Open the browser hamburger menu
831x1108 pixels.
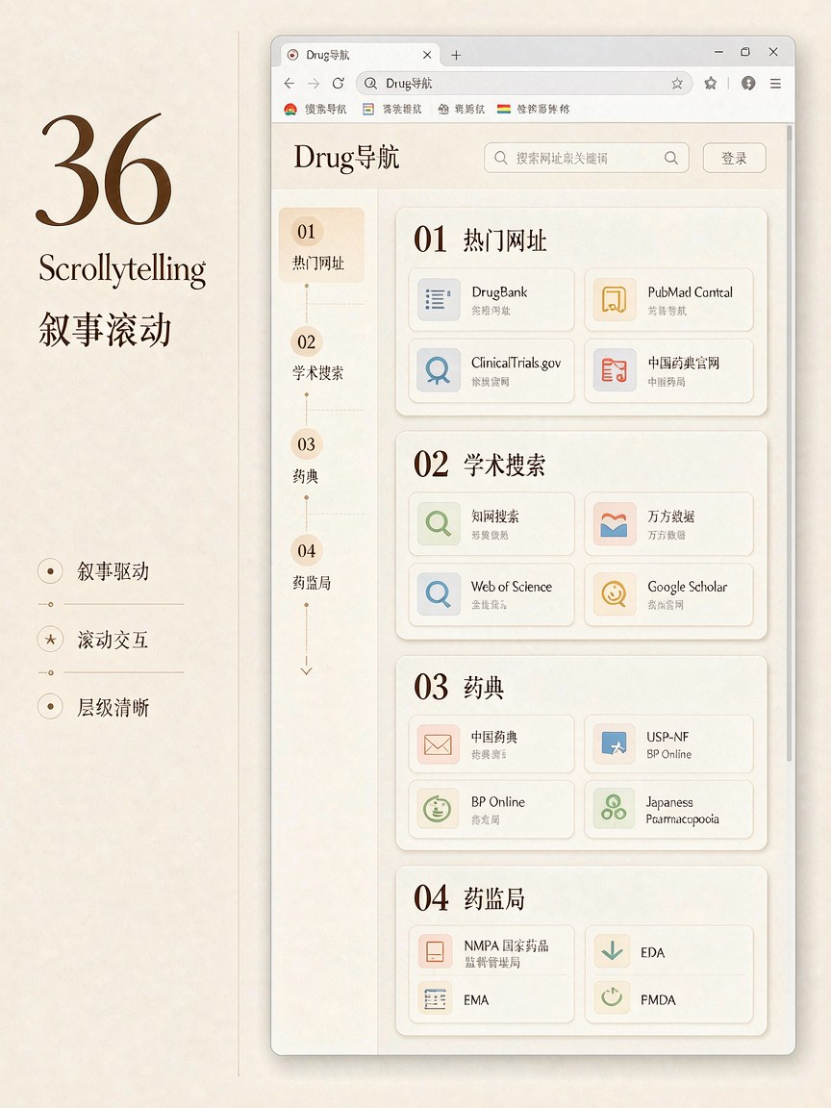tap(775, 84)
